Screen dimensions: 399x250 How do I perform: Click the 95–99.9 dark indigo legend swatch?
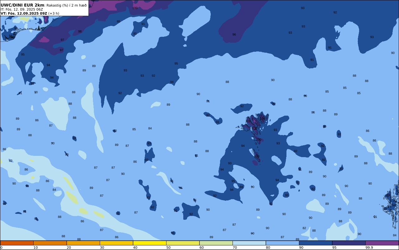point(349,243)
